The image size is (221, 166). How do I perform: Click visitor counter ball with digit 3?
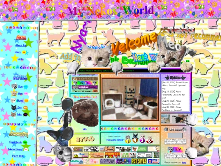(142, 139)
